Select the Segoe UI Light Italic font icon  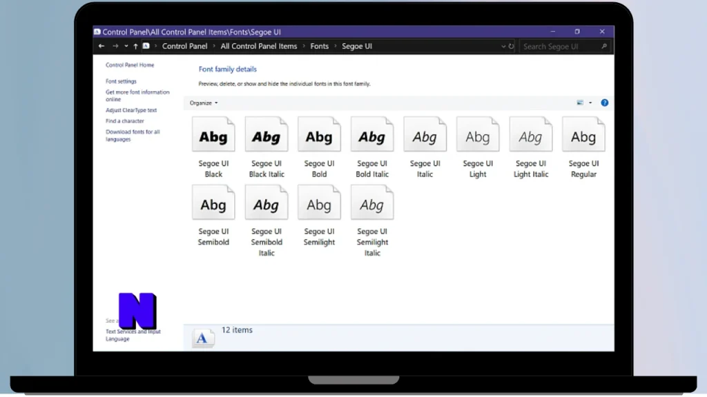(x=531, y=134)
